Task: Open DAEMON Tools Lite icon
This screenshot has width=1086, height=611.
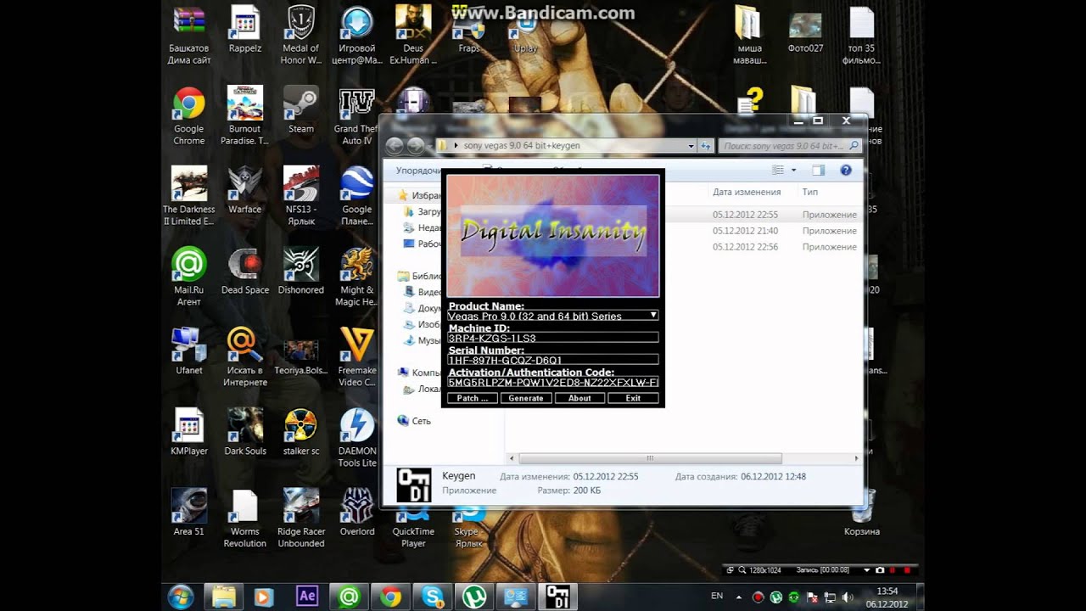Action: (x=357, y=437)
